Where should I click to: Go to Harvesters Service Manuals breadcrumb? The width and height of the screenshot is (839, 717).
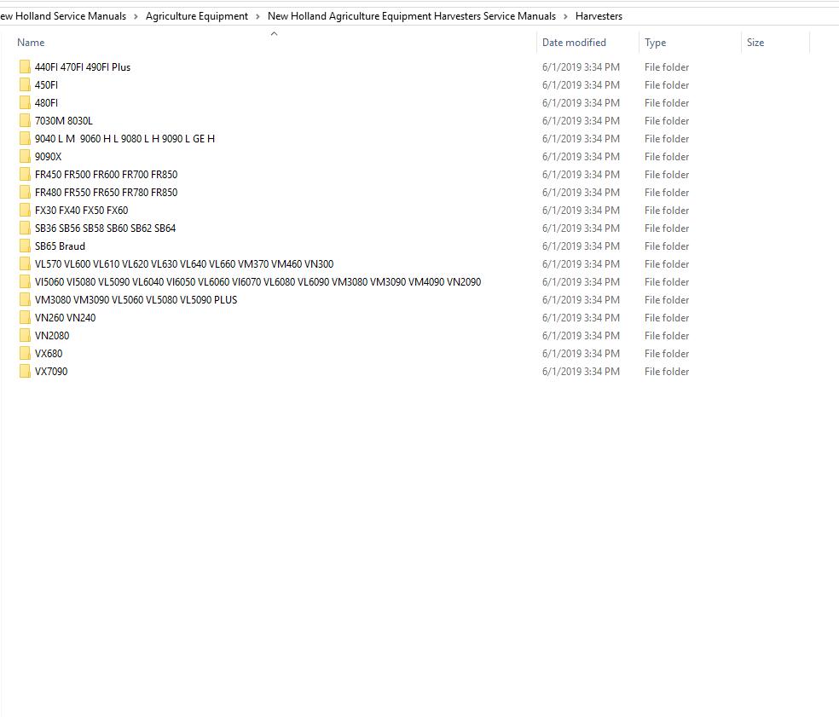point(412,16)
